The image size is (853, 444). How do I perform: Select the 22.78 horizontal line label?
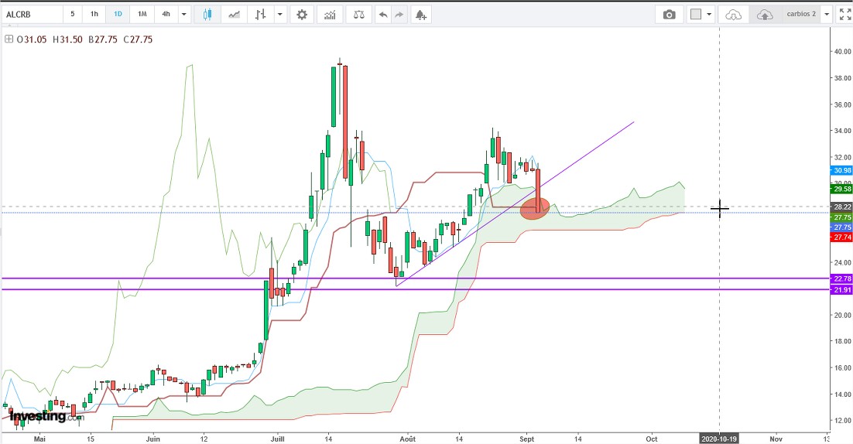[x=842, y=278]
